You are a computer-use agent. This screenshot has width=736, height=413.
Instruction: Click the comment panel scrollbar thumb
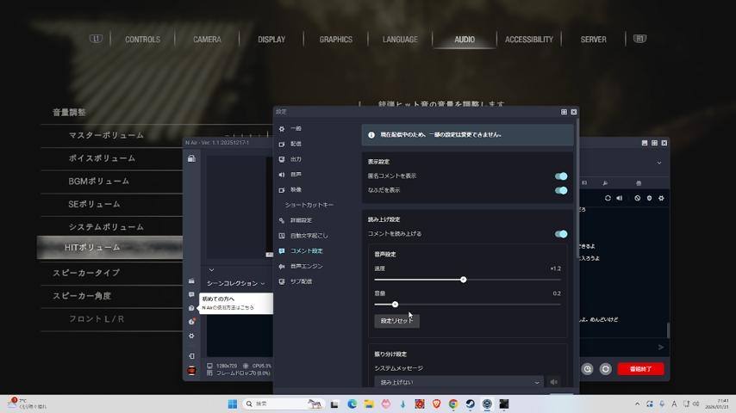tap(667, 330)
